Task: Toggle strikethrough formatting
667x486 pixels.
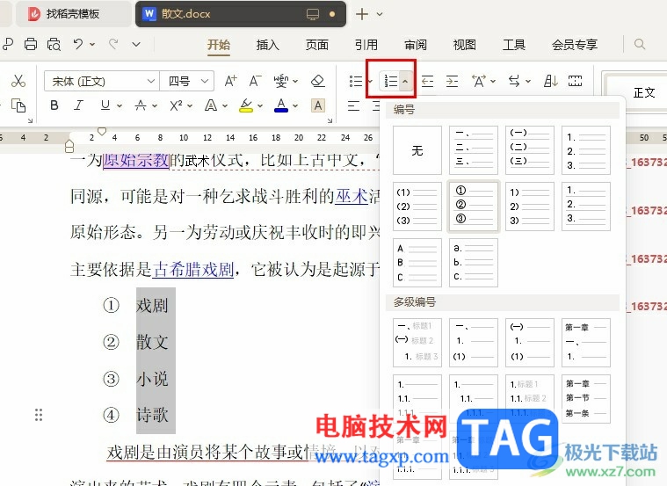Action: pyautogui.click(x=141, y=105)
